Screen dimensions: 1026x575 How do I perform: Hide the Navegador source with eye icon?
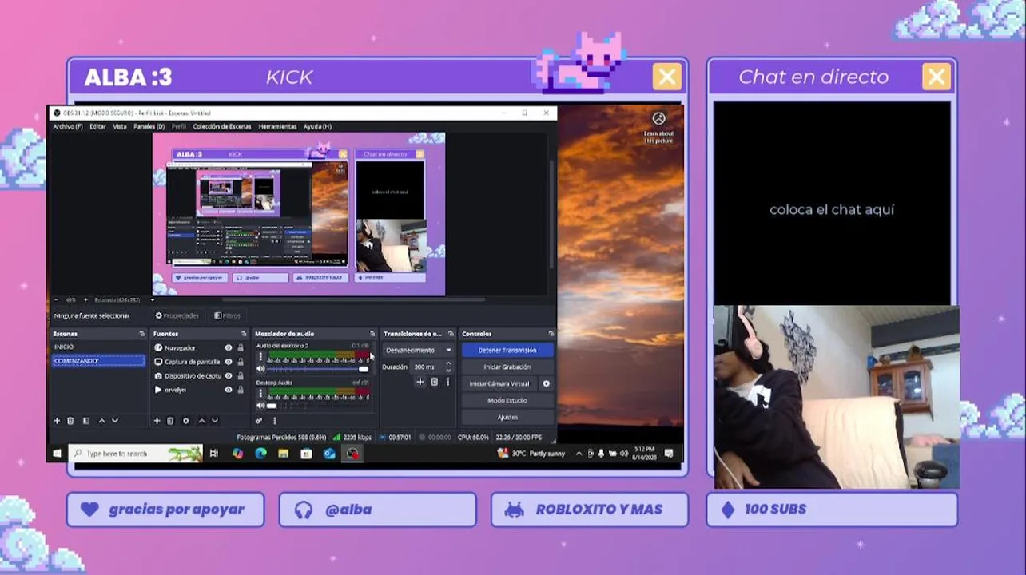pos(229,348)
